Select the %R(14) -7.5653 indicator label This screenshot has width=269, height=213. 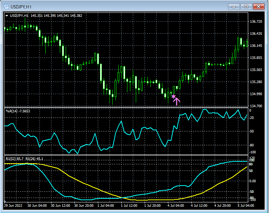(18, 111)
